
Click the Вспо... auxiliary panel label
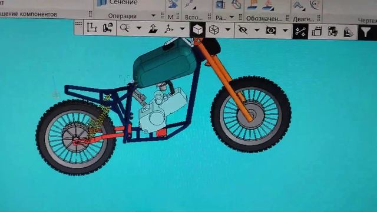click(194, 17)
